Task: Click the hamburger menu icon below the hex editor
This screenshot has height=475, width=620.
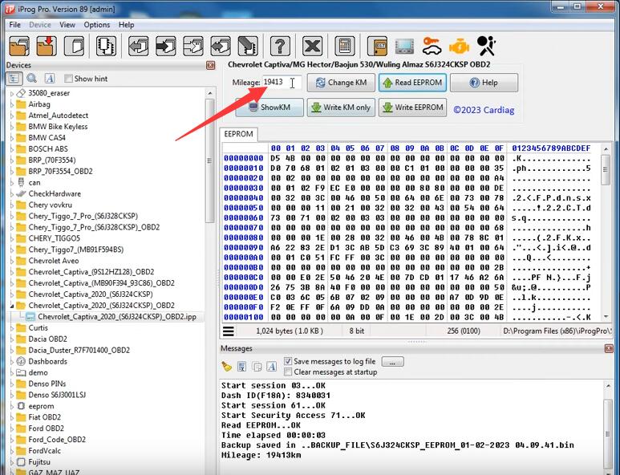Action: click(x=228, y=331)
